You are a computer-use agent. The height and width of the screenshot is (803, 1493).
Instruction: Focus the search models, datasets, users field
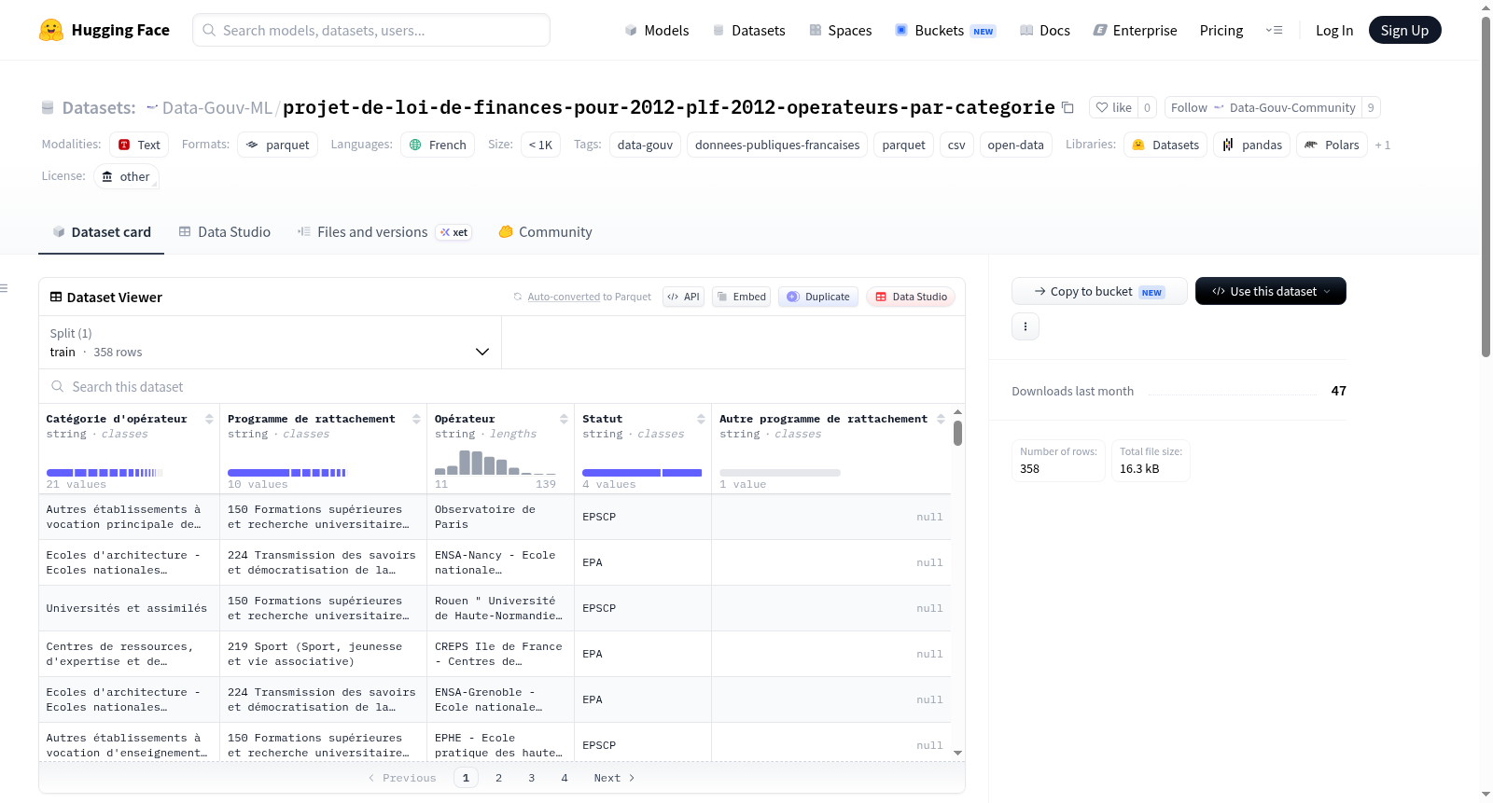[x=371, y=30]
